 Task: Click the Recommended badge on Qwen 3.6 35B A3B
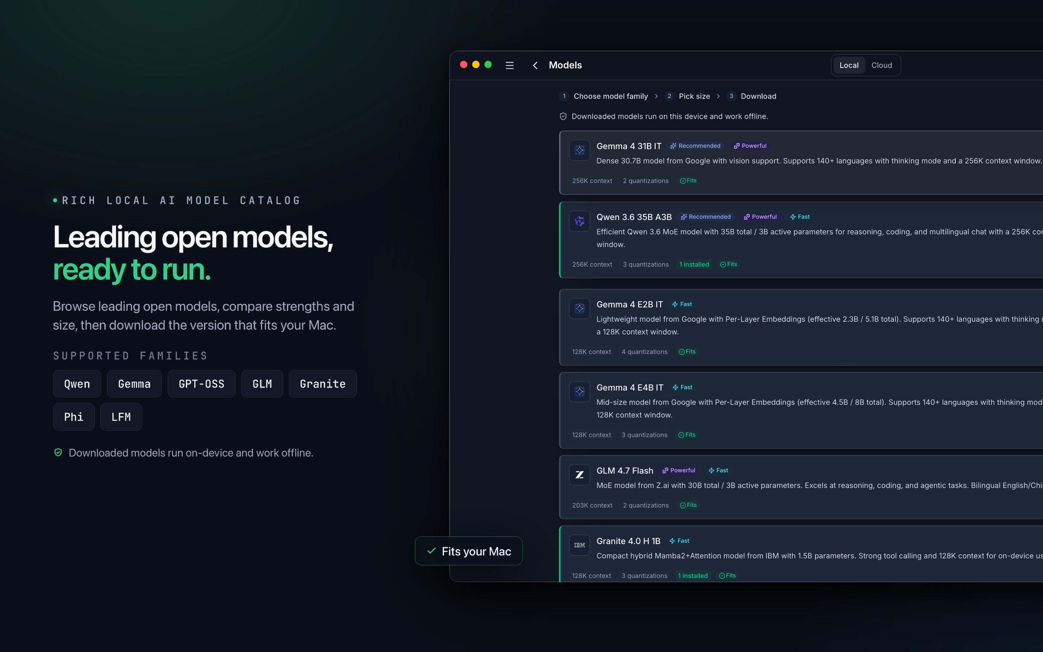tap(705, 217)
